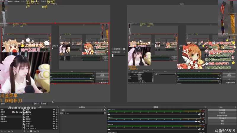Image resolution: width=237 pixels, height=133 pixels.
Task: Adjust transition duration with stepper arrows
Action: pyautogui.click(x=105, y=113)
